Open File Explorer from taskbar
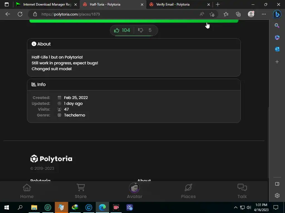This screenshot has height=213, width=285. (34, 207)
